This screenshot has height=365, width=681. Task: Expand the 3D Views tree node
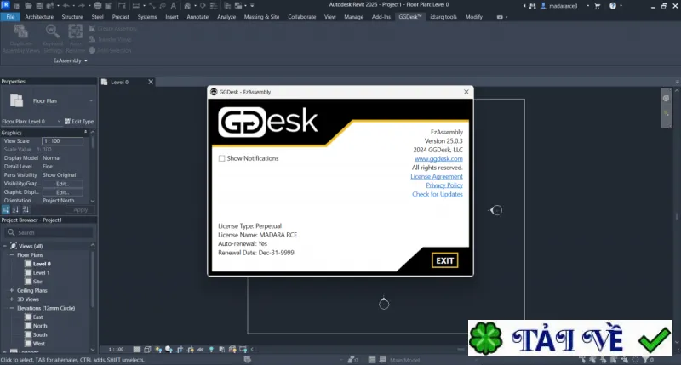click(x=12, y=299)
